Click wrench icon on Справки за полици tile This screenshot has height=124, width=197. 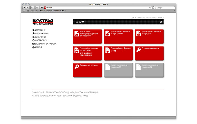coord(139,50)
